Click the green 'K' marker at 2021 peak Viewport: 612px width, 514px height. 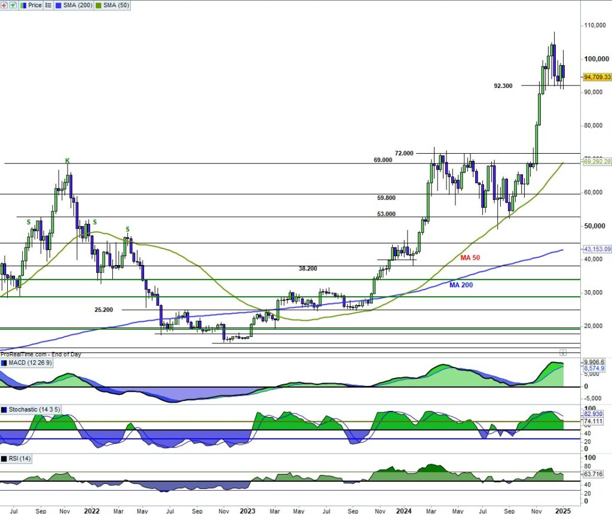pos(68,160)
